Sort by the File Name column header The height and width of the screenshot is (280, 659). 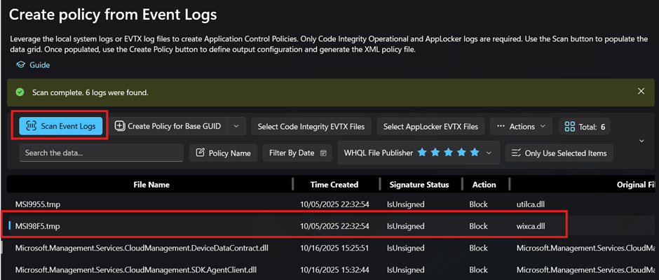(x=151, y=185)
